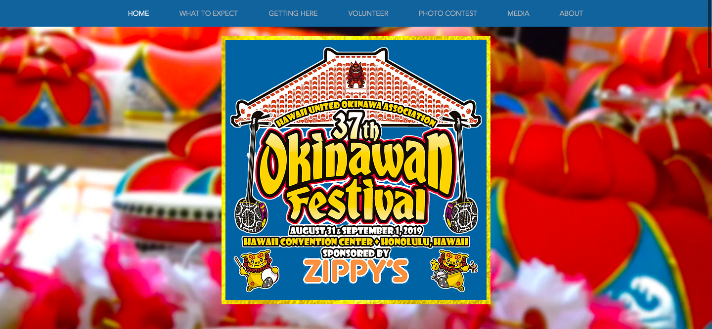Click the left yellow shisa mascot

pyautogui.click(x=256, y=270)
